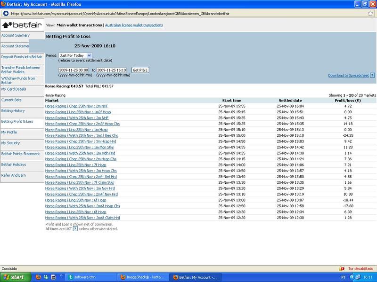Open market Chep 25th Nov : 2m4f Nov Hrd
The height and width of the screenshot is (282, 377).
(x=81, y=194)
